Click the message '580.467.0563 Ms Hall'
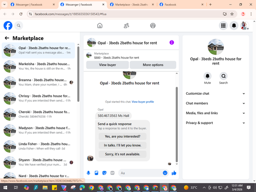This screenshot has width=256, height=192. tap(113, 116)
